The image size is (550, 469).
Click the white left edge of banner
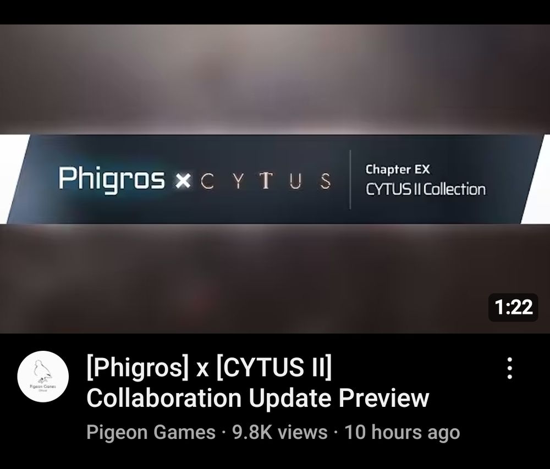coord(10,172)
